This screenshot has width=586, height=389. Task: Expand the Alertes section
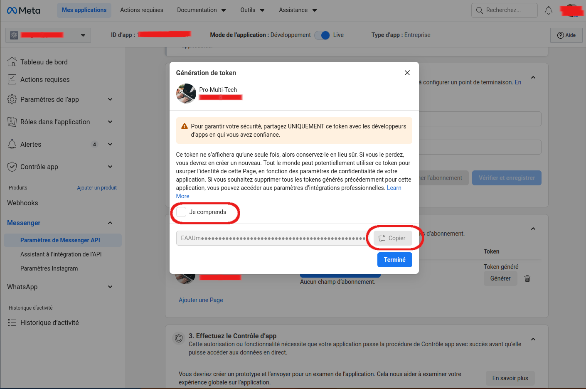[110, 144]
